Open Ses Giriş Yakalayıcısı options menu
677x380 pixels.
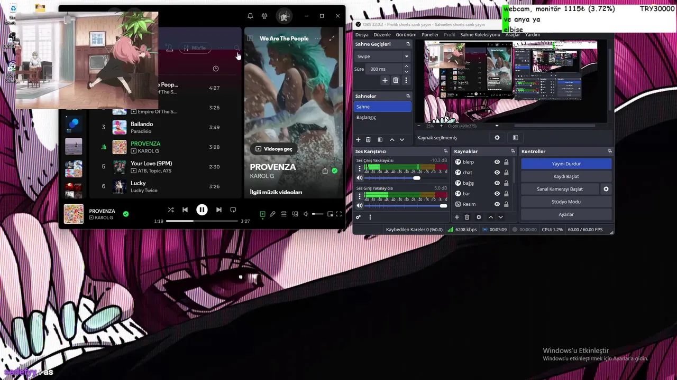360,196
